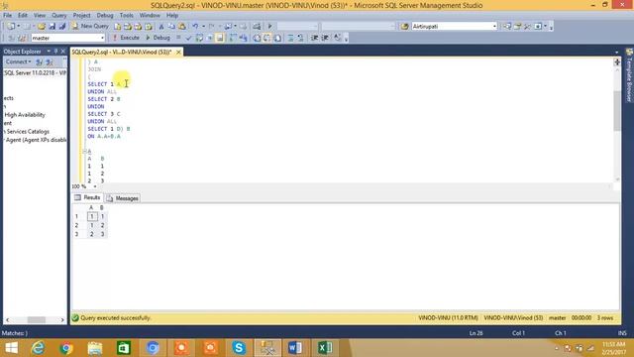The width and height of the screenshot is (634, 357).
Task: Select results grid cell row 1 column A
Action: [x=92, y=216]
